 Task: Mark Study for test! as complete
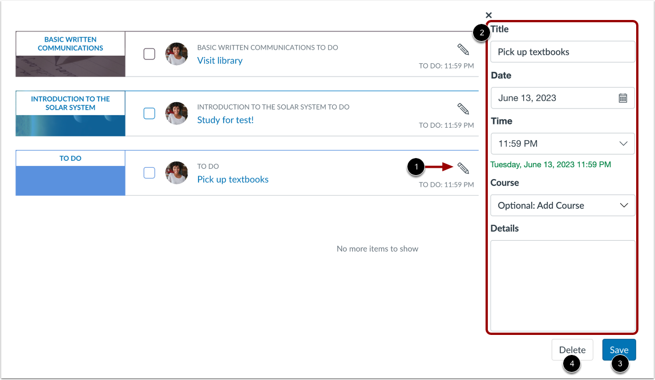[149, 114]
